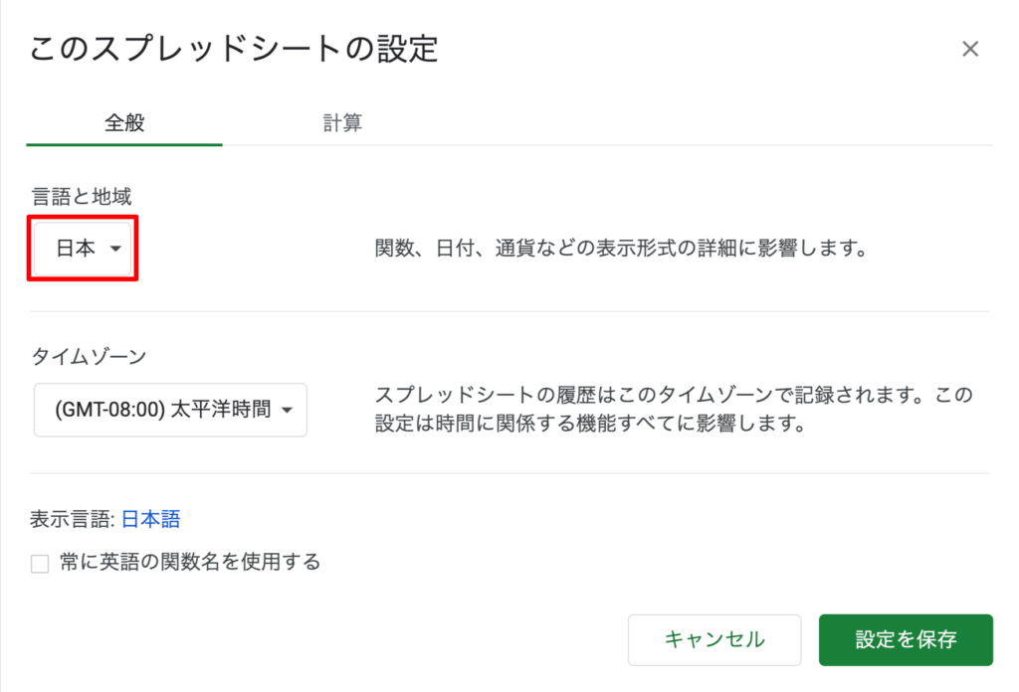Viewport: 1019px width, 692px height.
Task: Click the 表示言語 label text
Action: 73,518
